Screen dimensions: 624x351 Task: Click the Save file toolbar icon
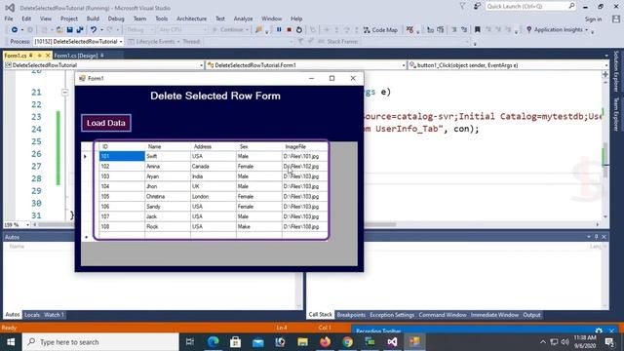coord(69,30)
